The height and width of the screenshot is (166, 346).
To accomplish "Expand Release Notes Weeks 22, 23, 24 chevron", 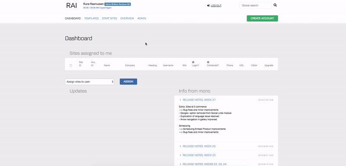I will point(180,164).
